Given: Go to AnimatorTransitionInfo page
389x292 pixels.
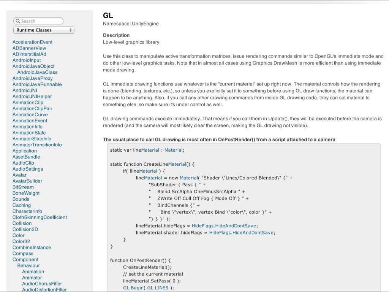Looking at the screenshot, I should (37, 145).
